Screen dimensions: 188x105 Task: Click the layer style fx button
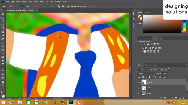pos(165,98)
